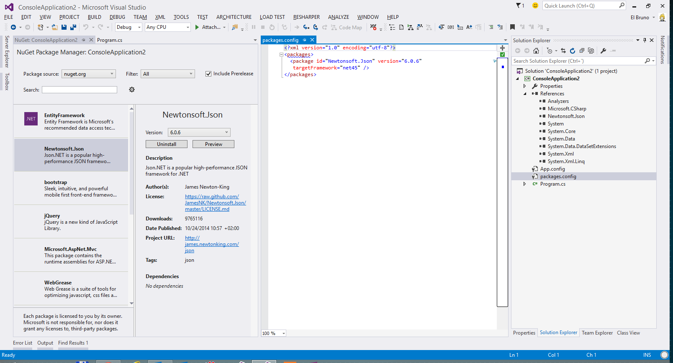Click the bookmark icon in toolbar
673x363 pixels.
[x=512, y=27]
